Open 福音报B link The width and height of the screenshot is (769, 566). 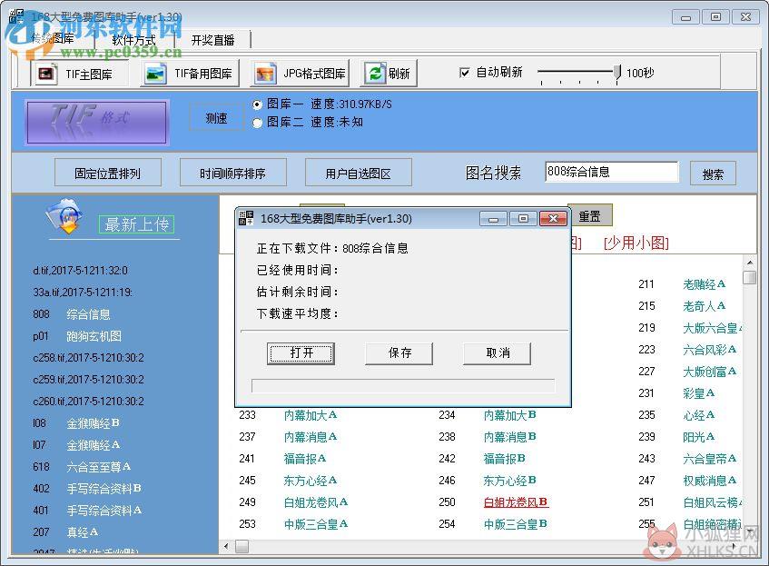tap(504, 459)
